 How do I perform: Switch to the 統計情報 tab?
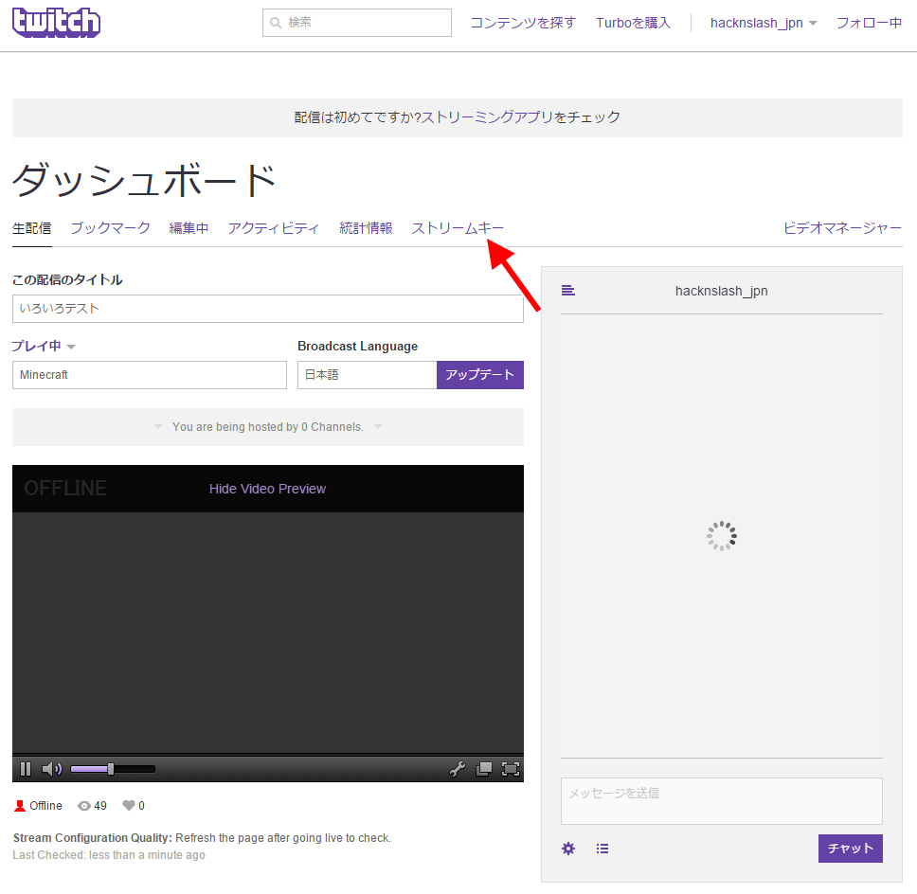click(x=366, y=228)
